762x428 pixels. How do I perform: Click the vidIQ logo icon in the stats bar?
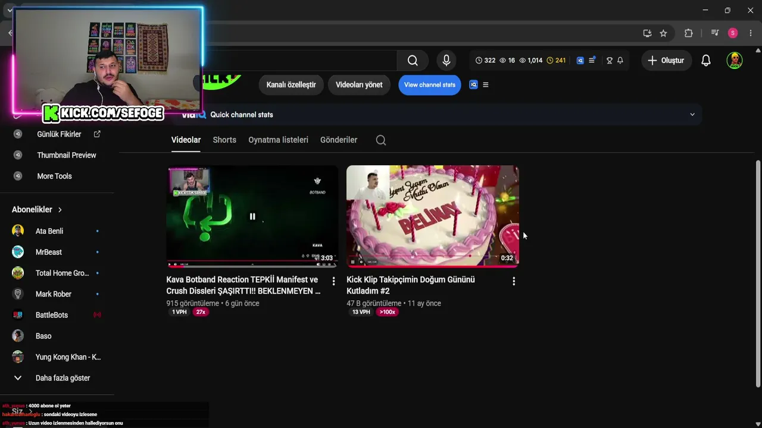pyautogui.click(x=580, y=61)
